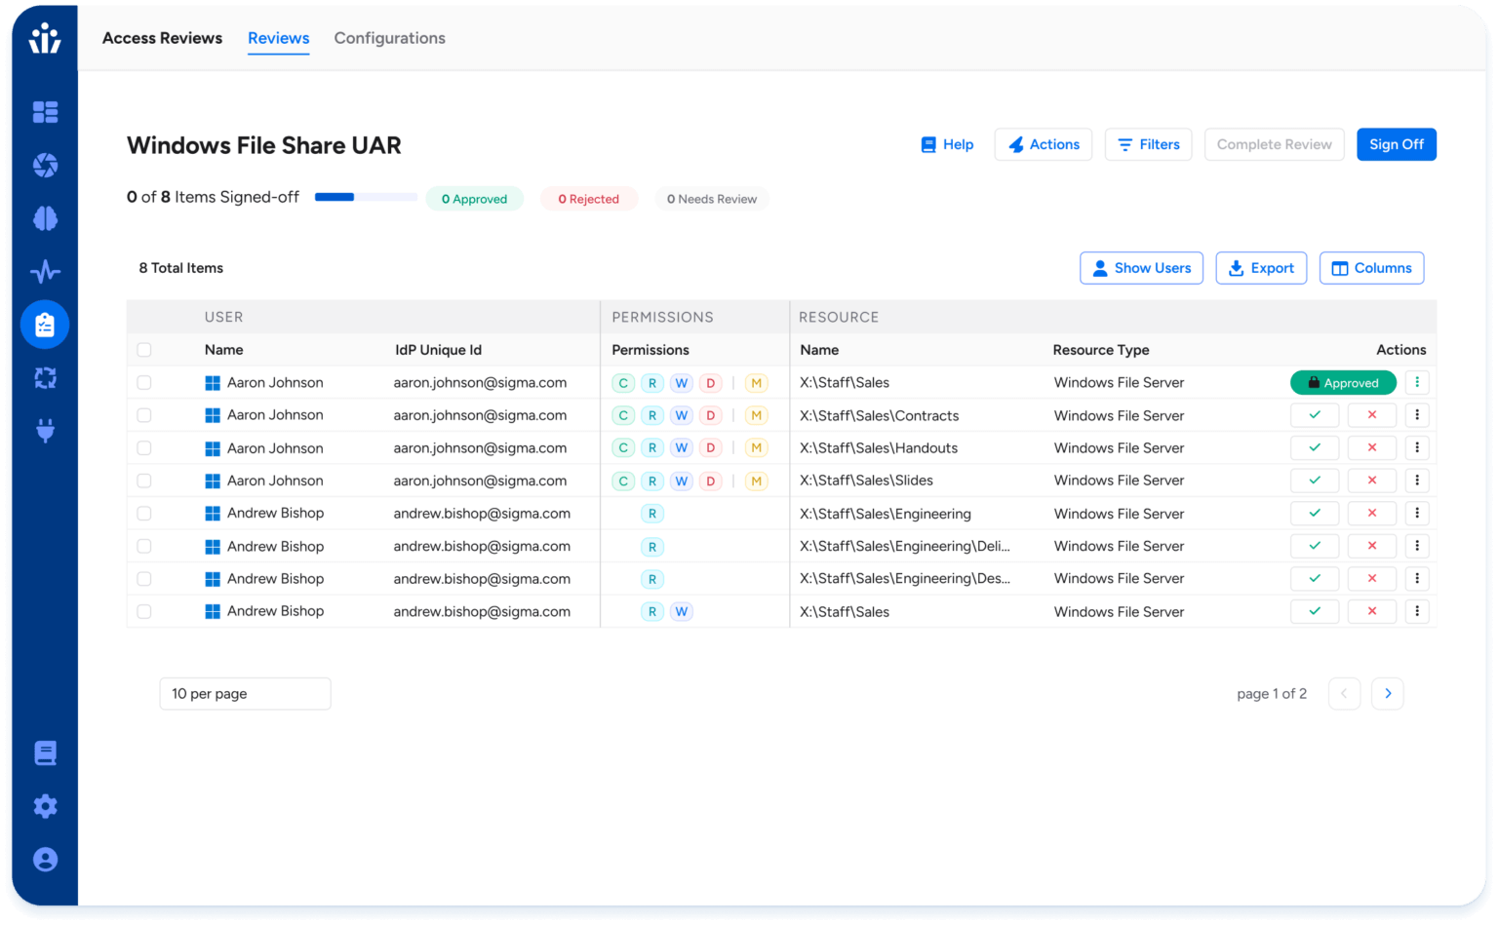
Task: Expand the Actions dropdown button
Action: click(1043, 144)
